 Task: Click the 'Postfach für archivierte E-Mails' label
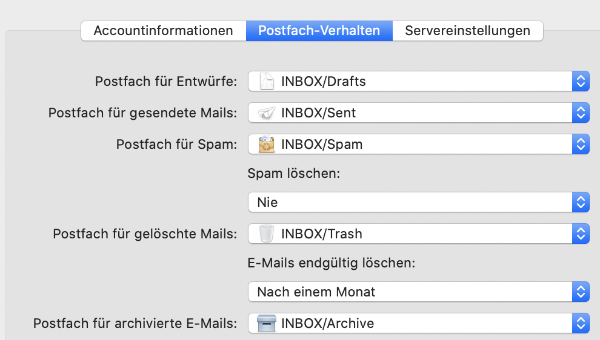pyautogui.click(x=135, y=323)
